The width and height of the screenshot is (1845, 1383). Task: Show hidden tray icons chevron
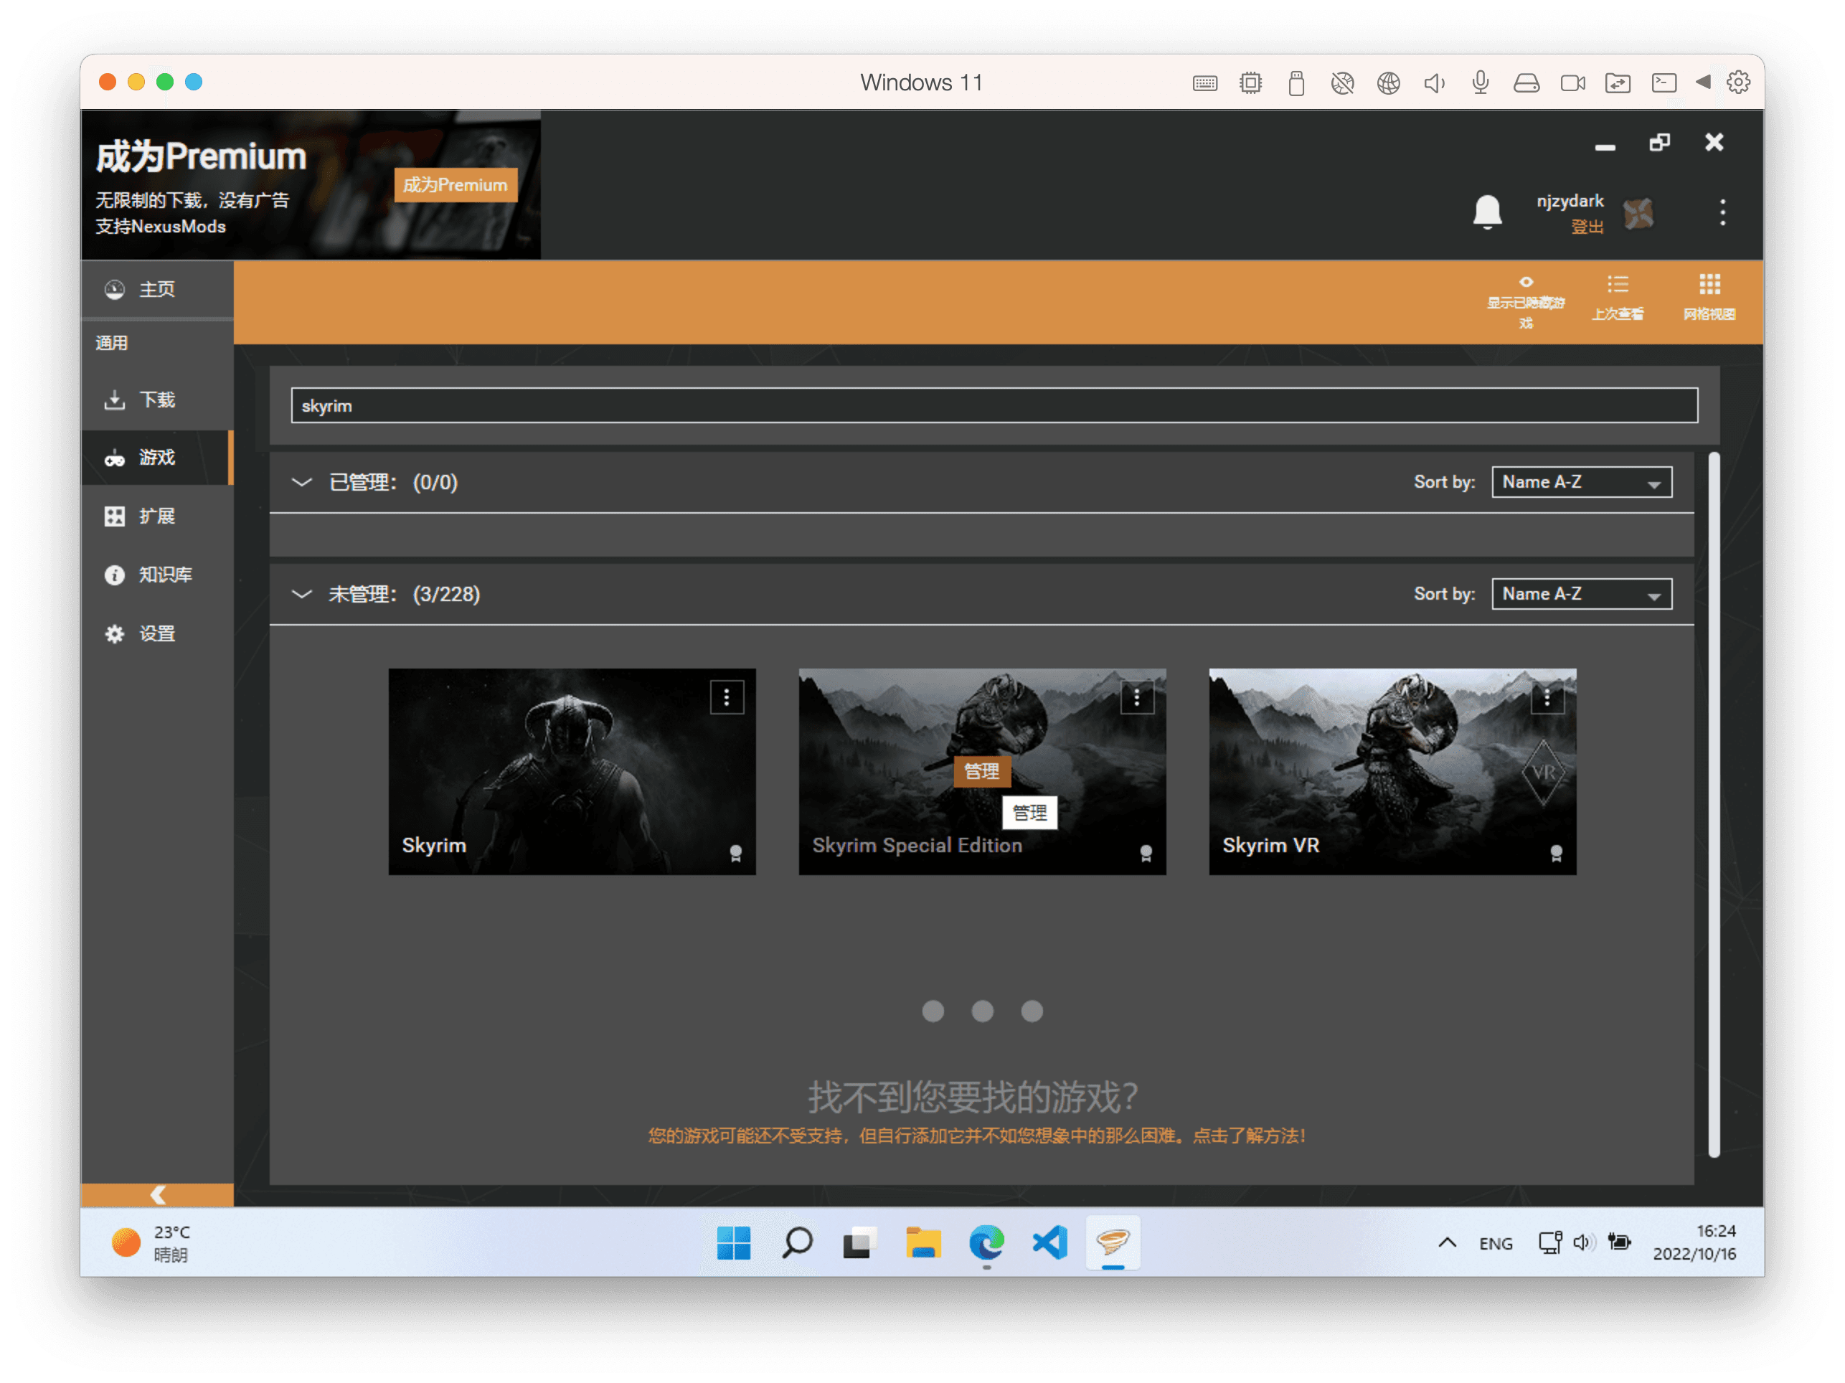point(1447,1243)
